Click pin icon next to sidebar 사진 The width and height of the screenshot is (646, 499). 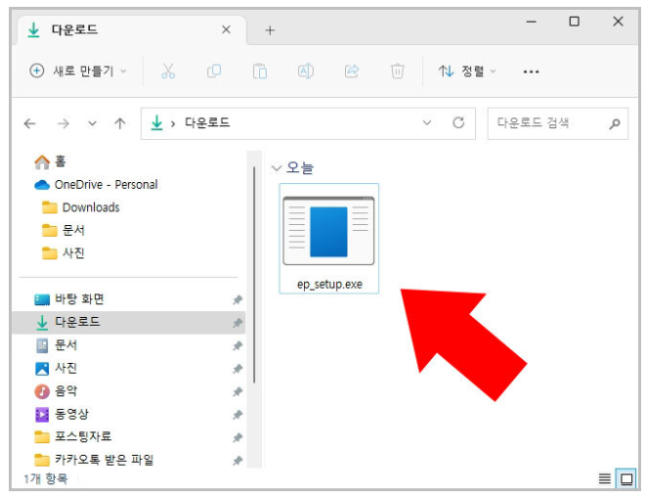click(x=237, y=369)
